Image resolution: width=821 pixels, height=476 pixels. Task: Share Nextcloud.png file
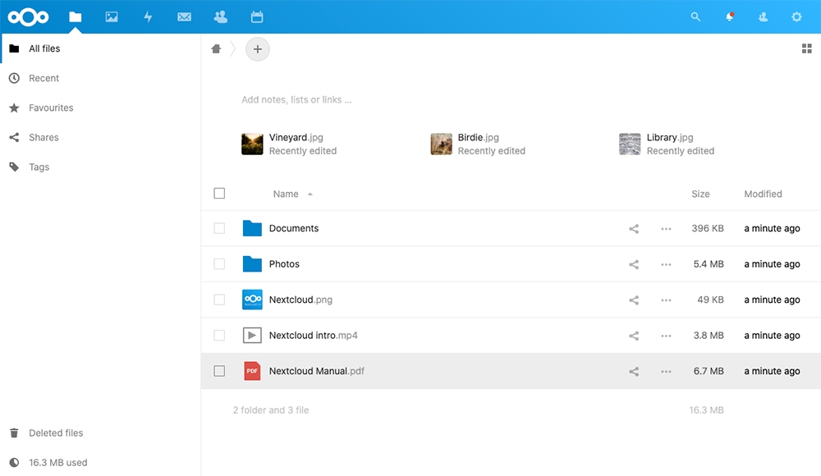coord(634,300)
